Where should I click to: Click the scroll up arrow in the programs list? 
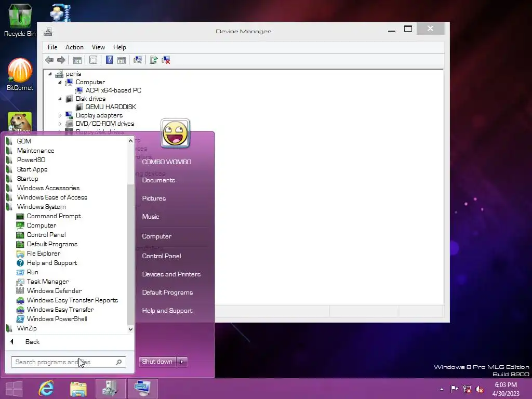click(x=130, y=141)
